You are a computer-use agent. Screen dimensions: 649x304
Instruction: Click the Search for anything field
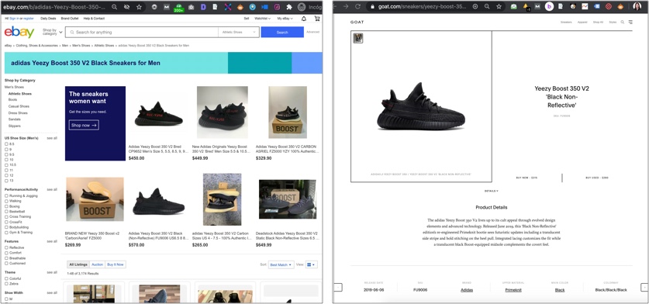(142, 33)
